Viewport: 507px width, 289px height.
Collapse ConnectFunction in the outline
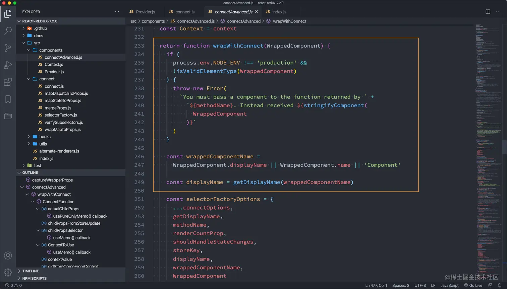[33, 202]
